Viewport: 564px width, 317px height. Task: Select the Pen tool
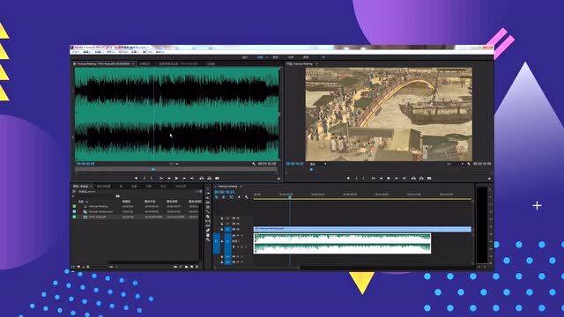pyautogui.click(x=208, y=231)
